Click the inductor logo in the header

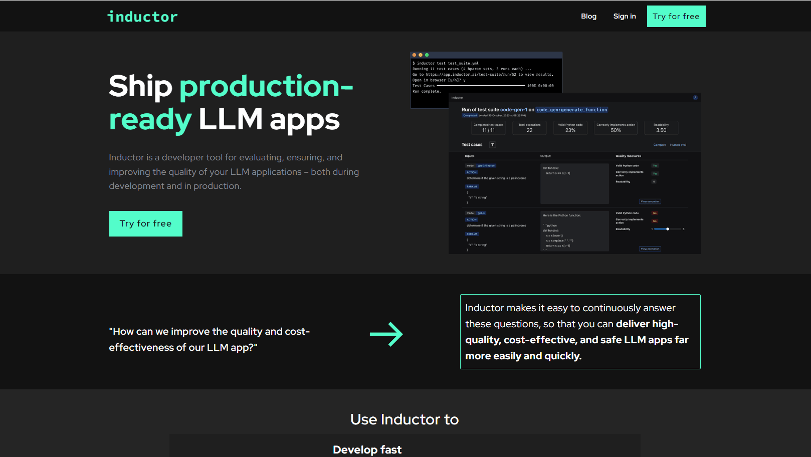pyautogui.click(x=143, y=17)
